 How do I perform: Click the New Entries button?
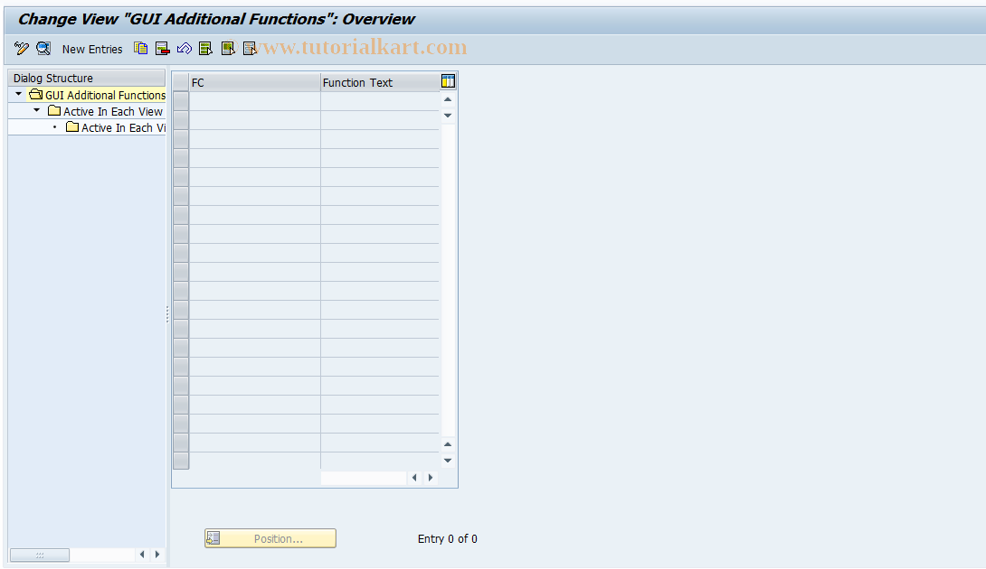pyautogui.click(x=92, y=49)
